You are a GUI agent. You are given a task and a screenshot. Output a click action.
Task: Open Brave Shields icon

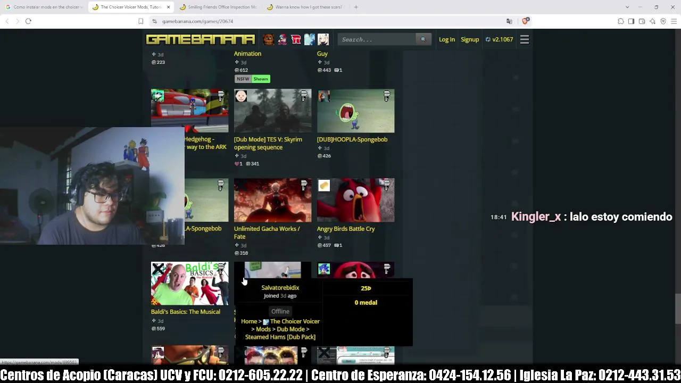[525, 21]
